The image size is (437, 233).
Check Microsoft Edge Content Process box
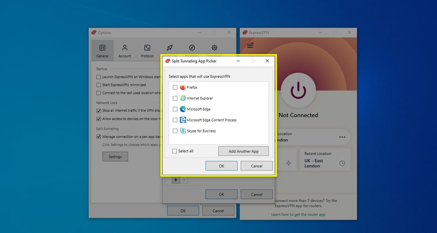[175, 120]
